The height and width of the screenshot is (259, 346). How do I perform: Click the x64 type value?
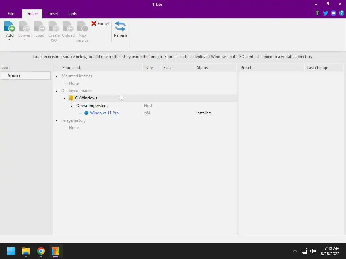[x=147, y=113]
